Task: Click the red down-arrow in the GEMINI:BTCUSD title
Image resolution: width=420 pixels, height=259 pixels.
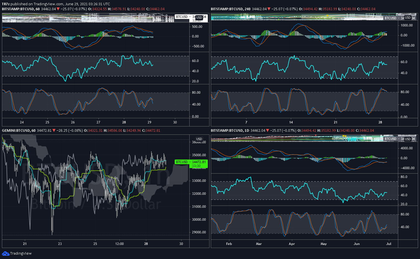Action: [54, 130]
